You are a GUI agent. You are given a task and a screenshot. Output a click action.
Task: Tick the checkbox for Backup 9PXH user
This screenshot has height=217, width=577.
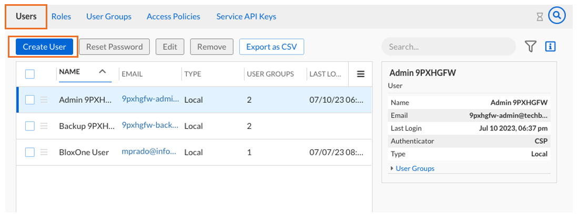tap(30, 126)
